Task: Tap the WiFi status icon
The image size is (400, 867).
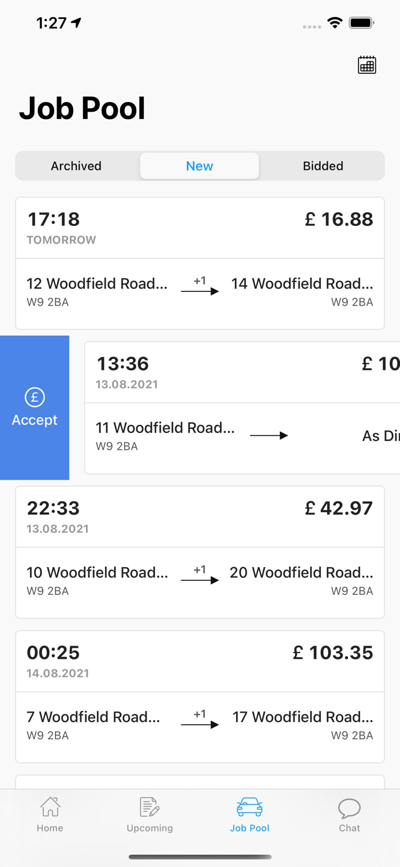Action: [334, 23]
